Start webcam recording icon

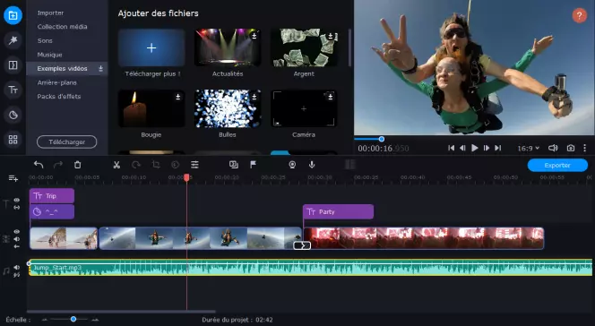[x=292, y=165]
